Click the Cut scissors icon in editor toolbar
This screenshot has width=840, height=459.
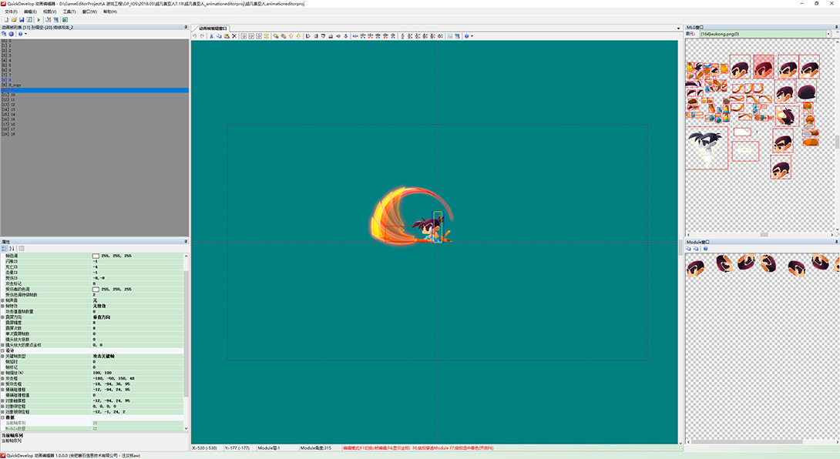coord(212,36)
